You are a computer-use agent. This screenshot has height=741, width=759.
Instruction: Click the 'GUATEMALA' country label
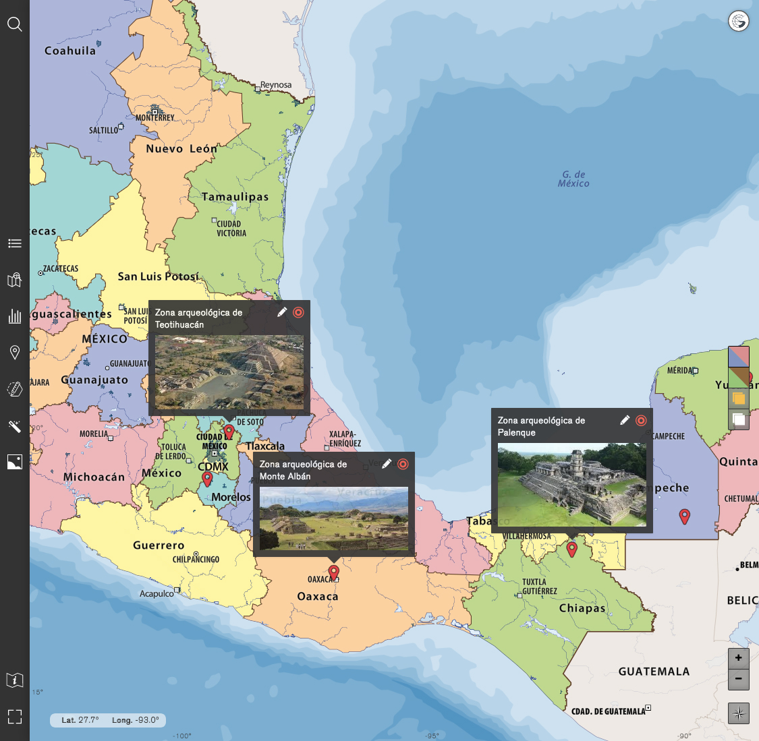click(654, 672)
